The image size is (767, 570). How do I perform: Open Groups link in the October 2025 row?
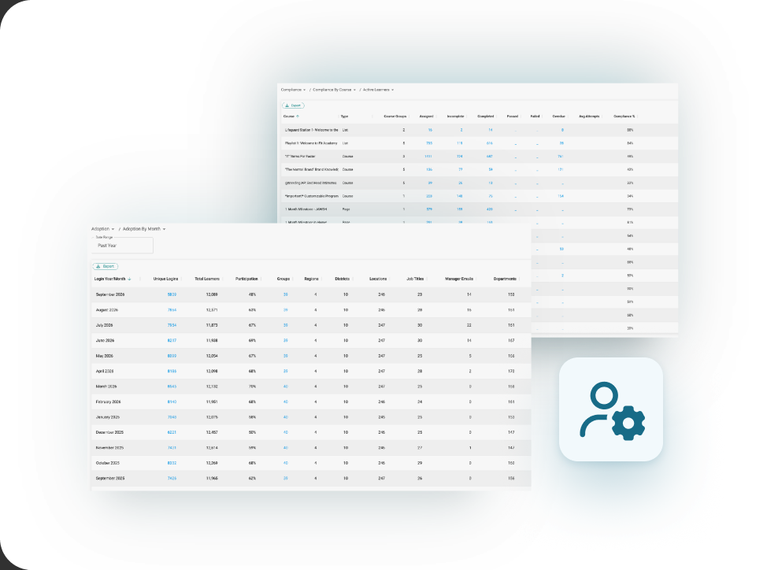tap(286, 463)
